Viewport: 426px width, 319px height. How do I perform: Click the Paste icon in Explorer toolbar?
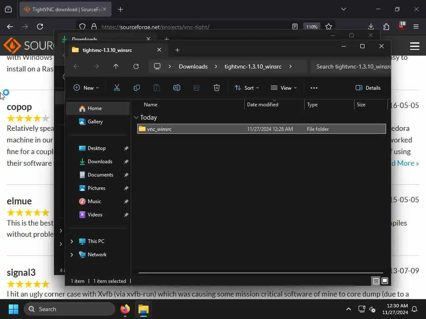157,88
